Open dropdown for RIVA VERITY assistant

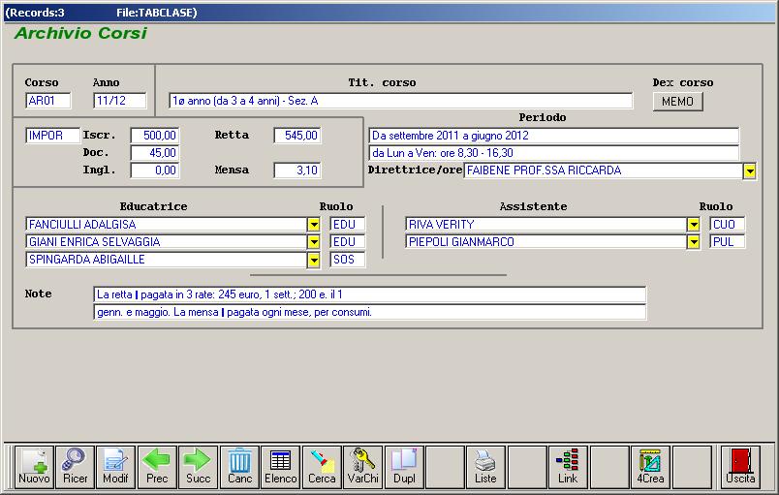click(x=694, y=225)
